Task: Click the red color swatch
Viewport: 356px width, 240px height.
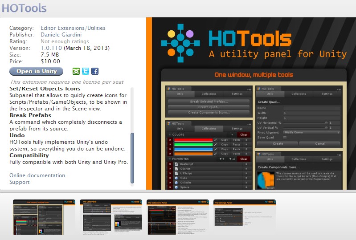Action: point(193,140)
